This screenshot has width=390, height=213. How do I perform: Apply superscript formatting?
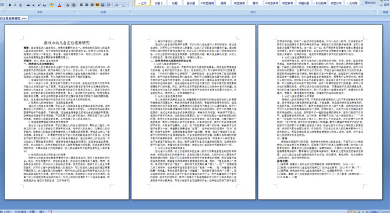tap(39, 5)
